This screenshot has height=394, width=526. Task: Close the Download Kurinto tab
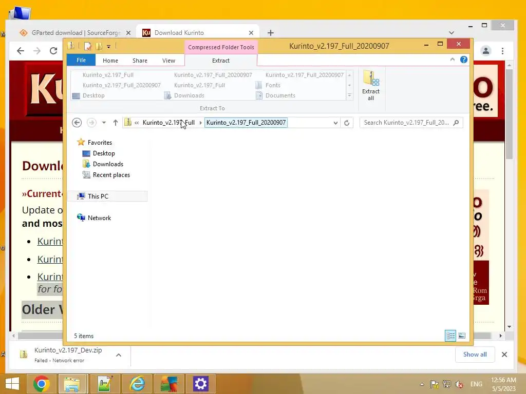[x=251, y=33]
